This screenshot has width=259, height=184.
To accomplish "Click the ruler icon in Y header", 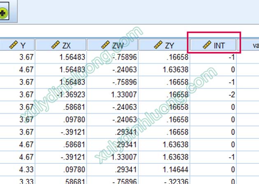I will [x=14, y=45].
